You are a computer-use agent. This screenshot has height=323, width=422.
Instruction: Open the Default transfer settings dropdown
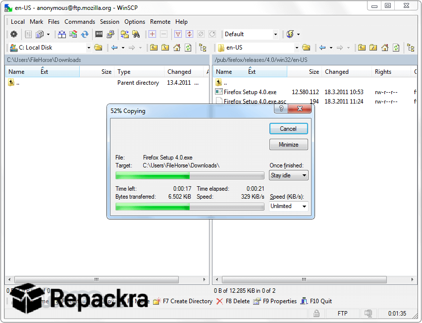pyautogui.click(x=275, y=34)
